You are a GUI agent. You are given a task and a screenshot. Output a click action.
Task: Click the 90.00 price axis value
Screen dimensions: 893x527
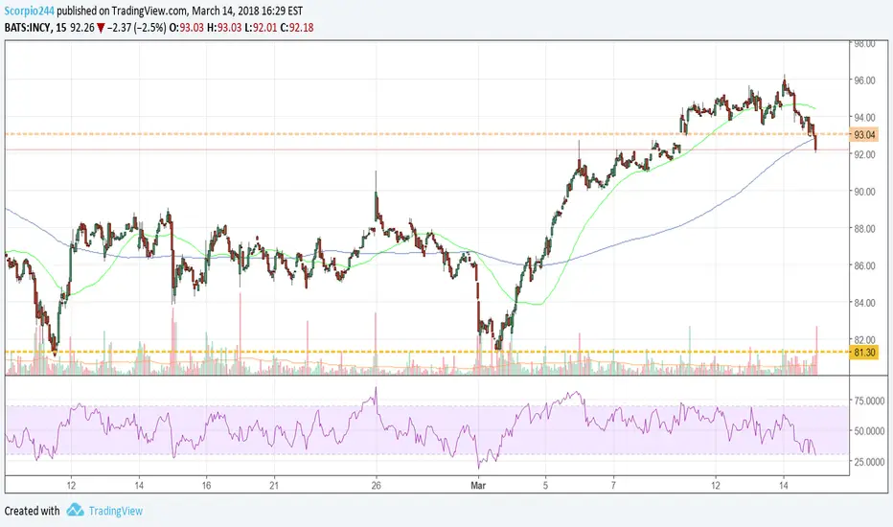pos(864,192)
